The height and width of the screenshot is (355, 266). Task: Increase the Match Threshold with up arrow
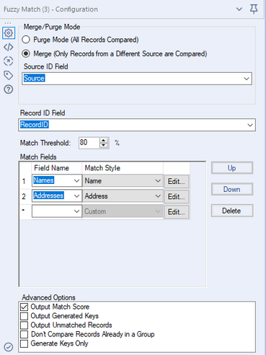point(104,140)
